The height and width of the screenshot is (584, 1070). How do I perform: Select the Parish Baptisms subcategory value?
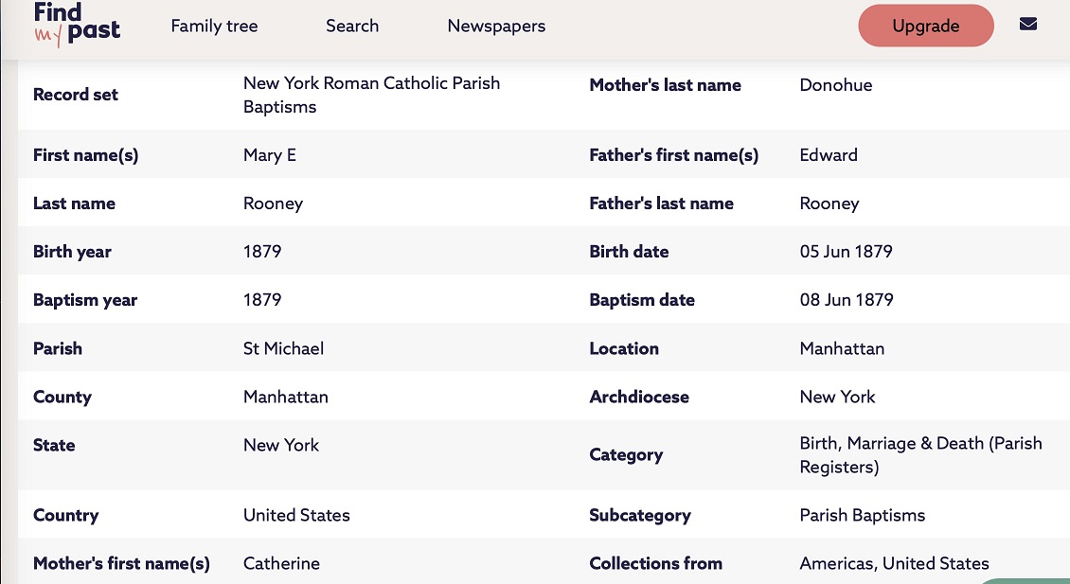862,516
